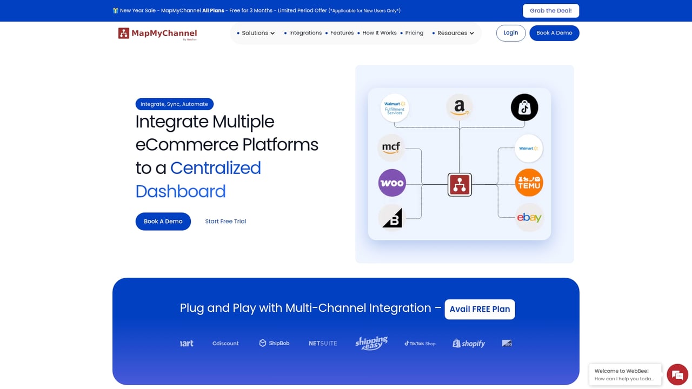Select the Amazon icon in the diagram
The image size is (692, 389).
459,106
